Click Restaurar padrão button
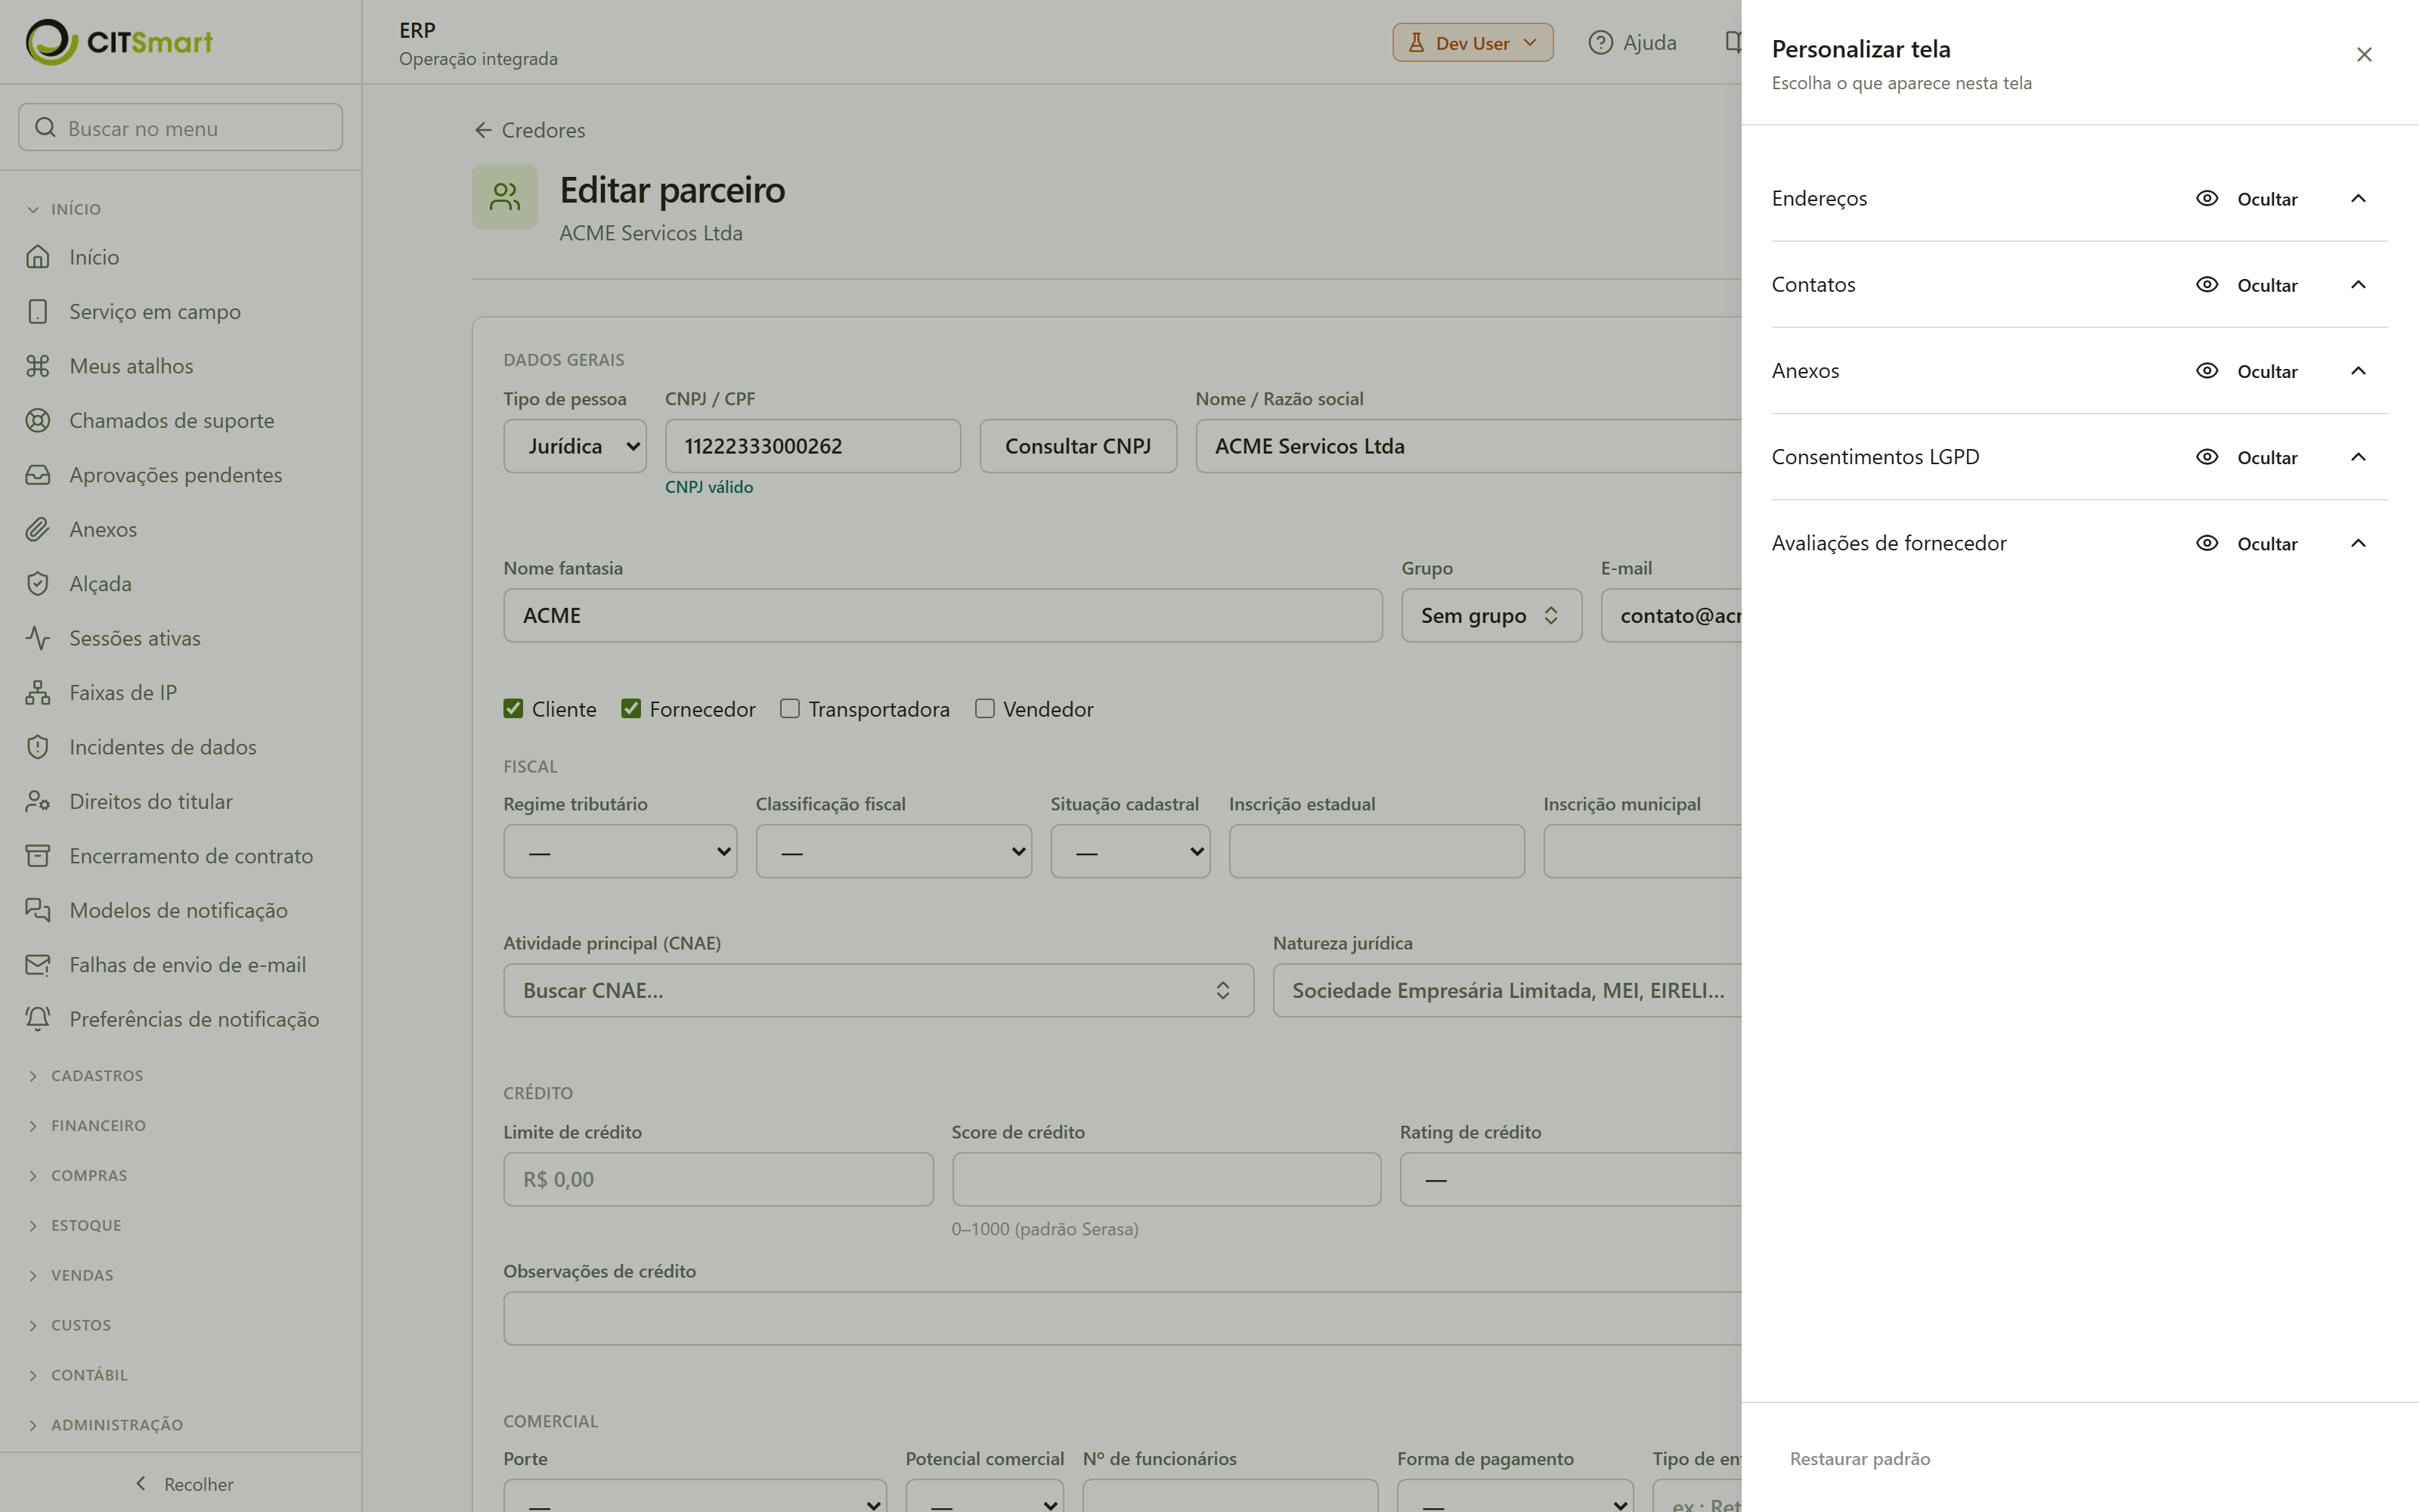This screenshot has width=2419, height=1512. click(1860, 1459)
